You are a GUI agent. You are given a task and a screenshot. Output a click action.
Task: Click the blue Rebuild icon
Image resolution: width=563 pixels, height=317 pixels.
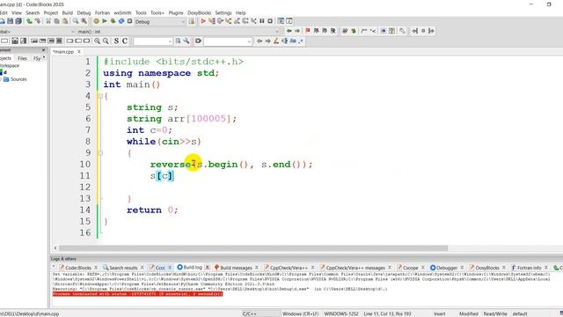coord(121,21)
